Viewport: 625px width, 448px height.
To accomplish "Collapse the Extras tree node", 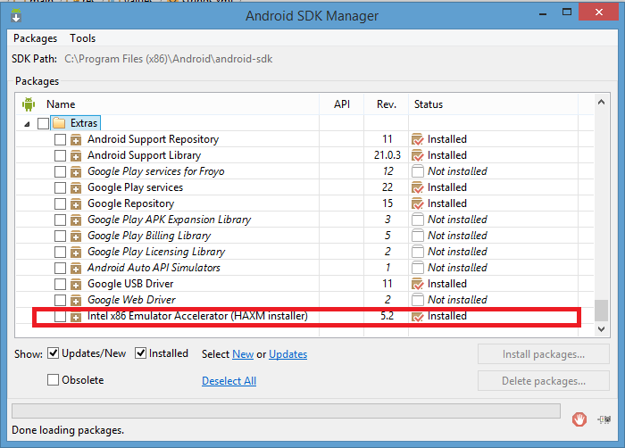I will 27,123.
